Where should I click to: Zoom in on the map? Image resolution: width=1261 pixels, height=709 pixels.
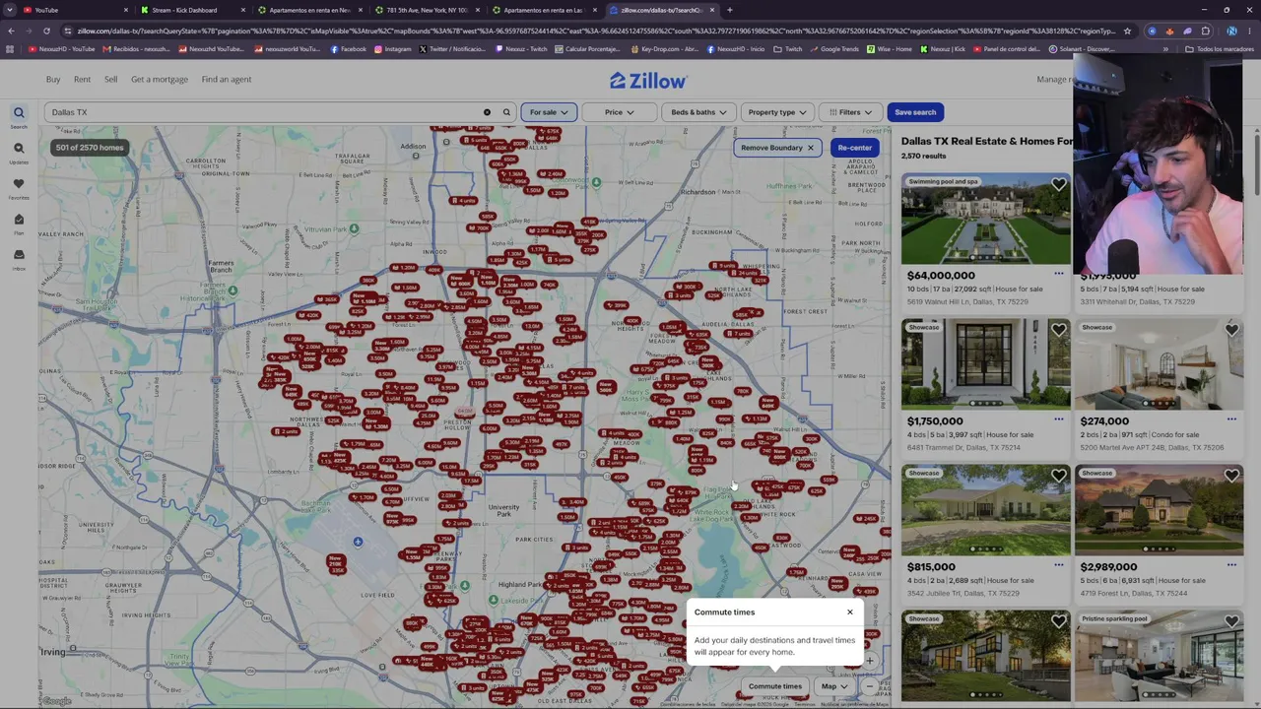point(869,661)
